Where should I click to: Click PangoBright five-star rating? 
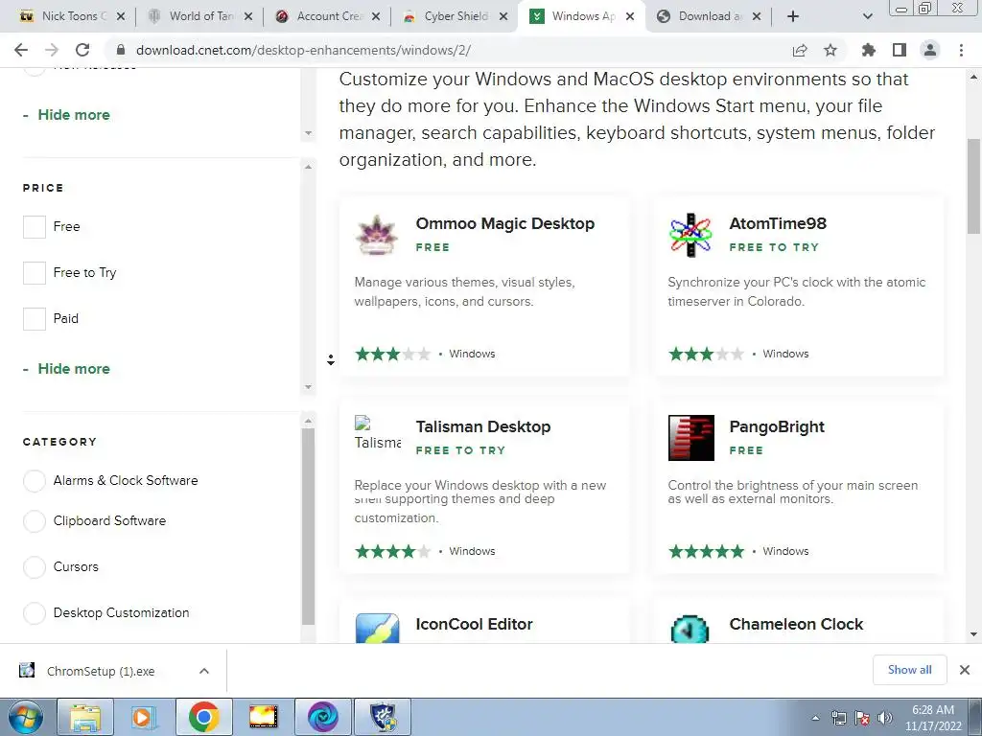[706, 551]
